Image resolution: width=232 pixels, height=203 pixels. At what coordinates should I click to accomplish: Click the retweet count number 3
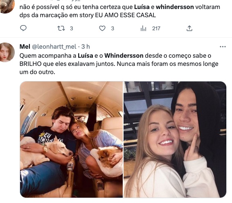point(72,28)
